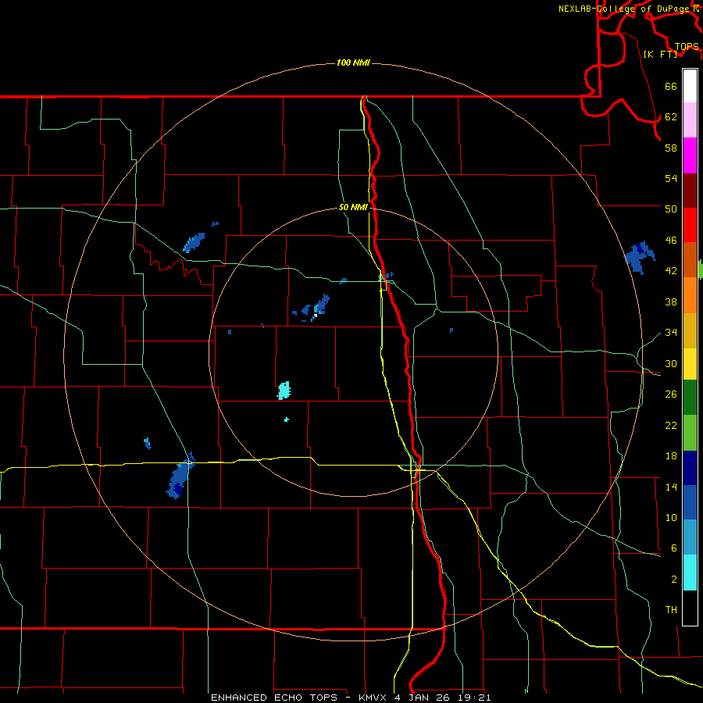Click the largest bright cyan radar echo
This screenshot has width=703, height=703.
coord(284,391)
